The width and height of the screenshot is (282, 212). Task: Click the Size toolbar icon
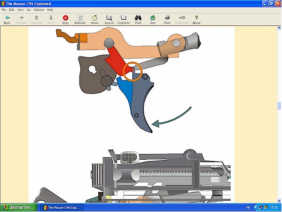click(x=153, y=20)
